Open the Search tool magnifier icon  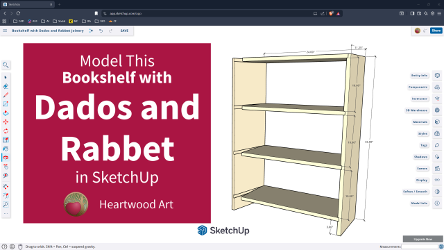[6, 65]
